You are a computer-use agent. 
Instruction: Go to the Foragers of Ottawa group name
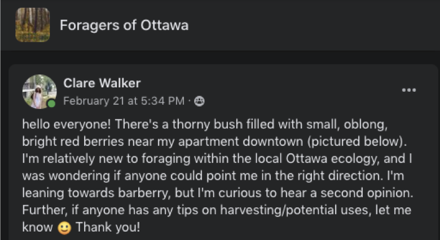point(124,25)
